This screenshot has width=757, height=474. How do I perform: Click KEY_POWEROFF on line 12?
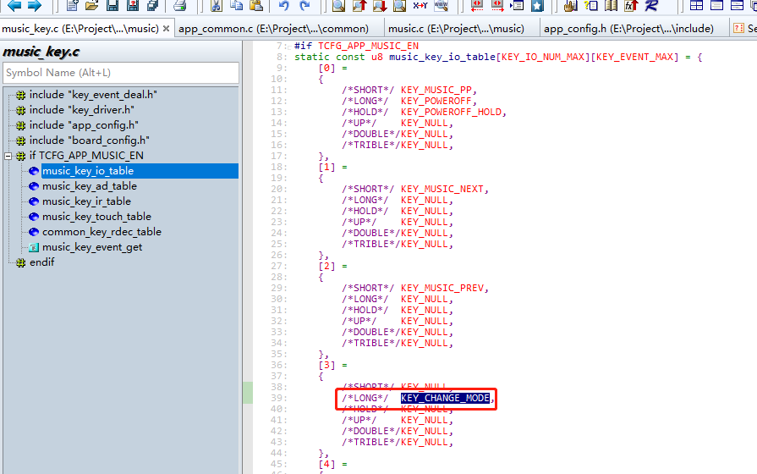tap(436, 101)
